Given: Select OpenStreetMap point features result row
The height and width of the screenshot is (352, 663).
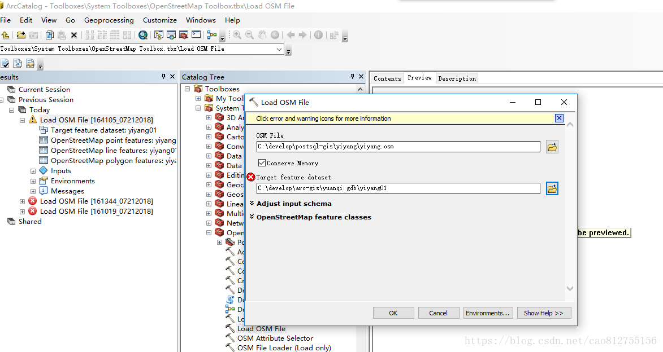Looking at the screenshot, I should click(113, 140).
